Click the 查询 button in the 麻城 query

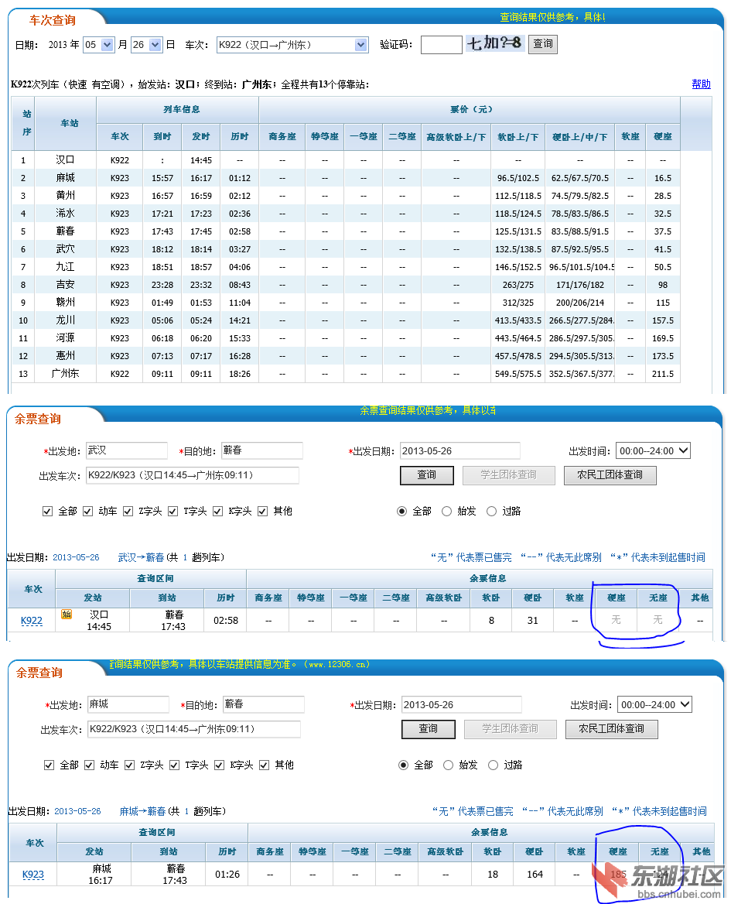[x=429, y=729]
